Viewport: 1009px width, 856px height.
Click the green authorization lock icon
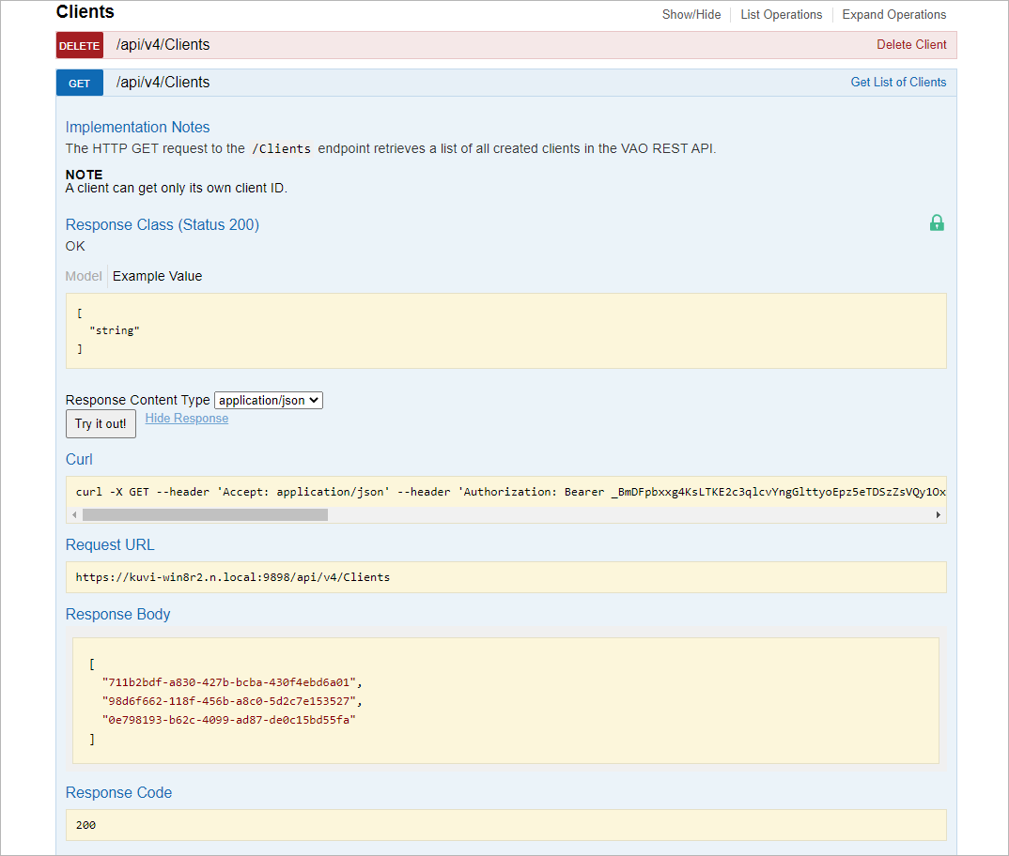(937, 223)
